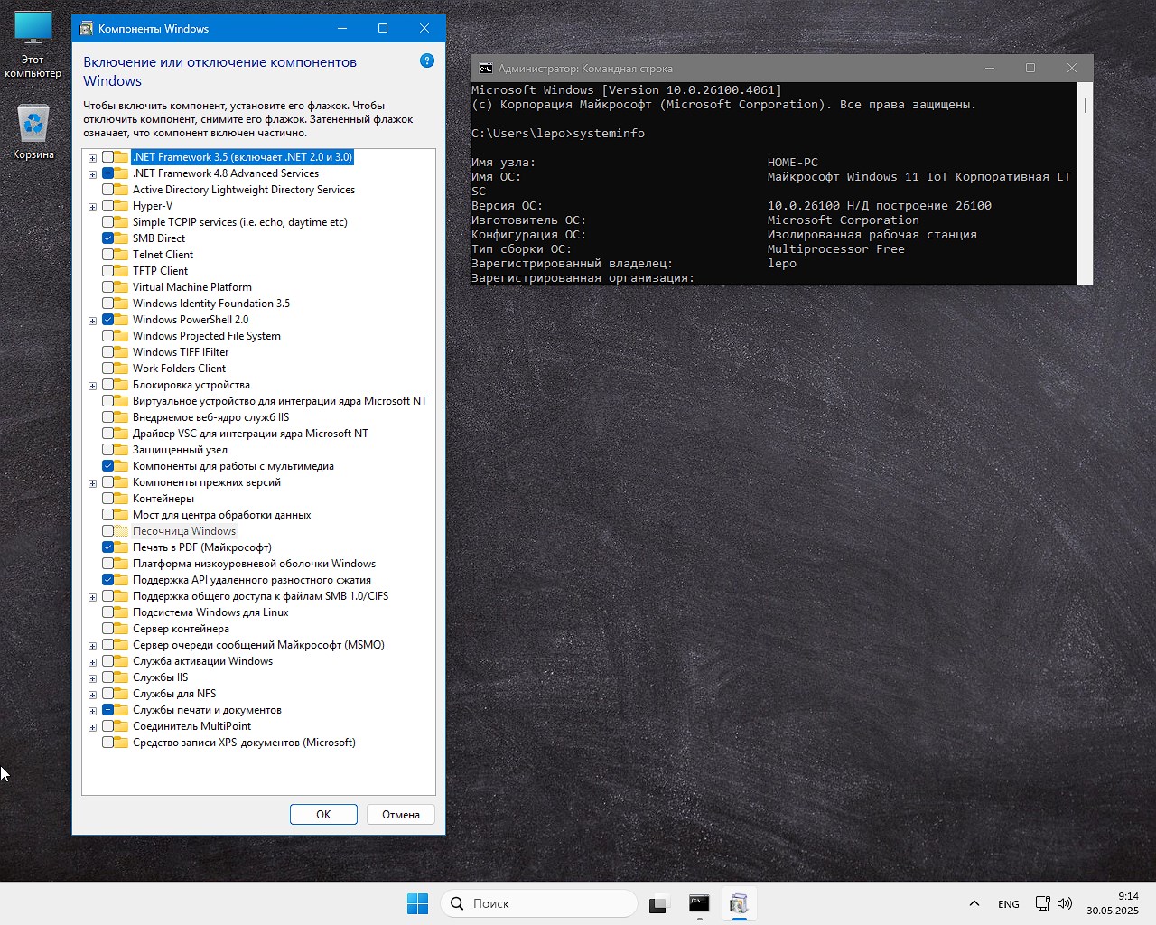Select the Recycle Bin desktop icon
1156x925 pixels.
(x=33, y=133)
